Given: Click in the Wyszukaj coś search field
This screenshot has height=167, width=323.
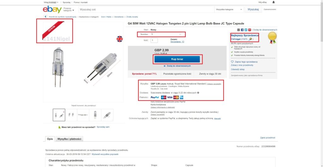Looking at the screenshot, I should tap(145, 9).
